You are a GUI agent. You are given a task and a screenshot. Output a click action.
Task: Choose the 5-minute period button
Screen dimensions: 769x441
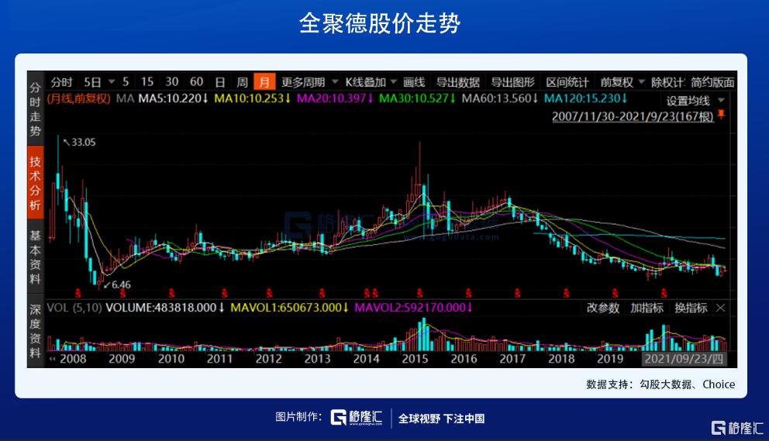[x=126, y=81]
